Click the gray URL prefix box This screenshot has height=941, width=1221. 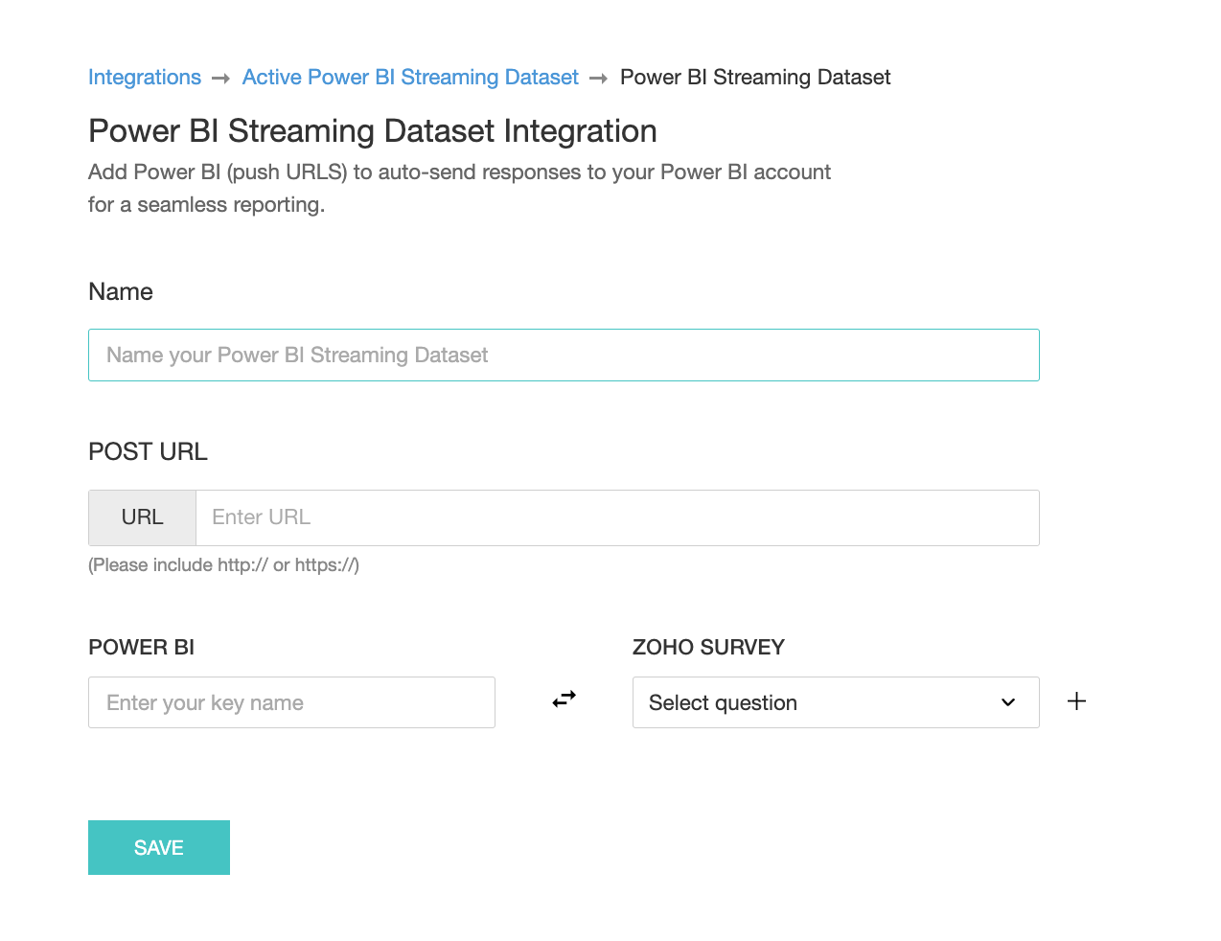pyautogui.click(x=142, y=517)
